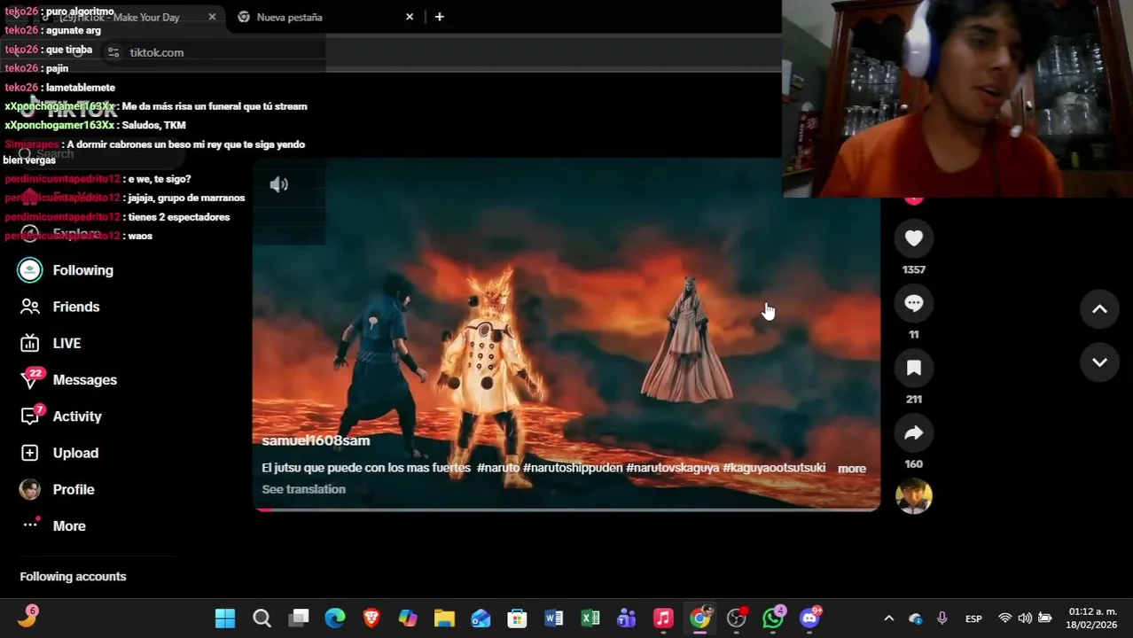Open Copilot from the taskbar
This screenshot has width=1133, height=638.
point(408,619)
